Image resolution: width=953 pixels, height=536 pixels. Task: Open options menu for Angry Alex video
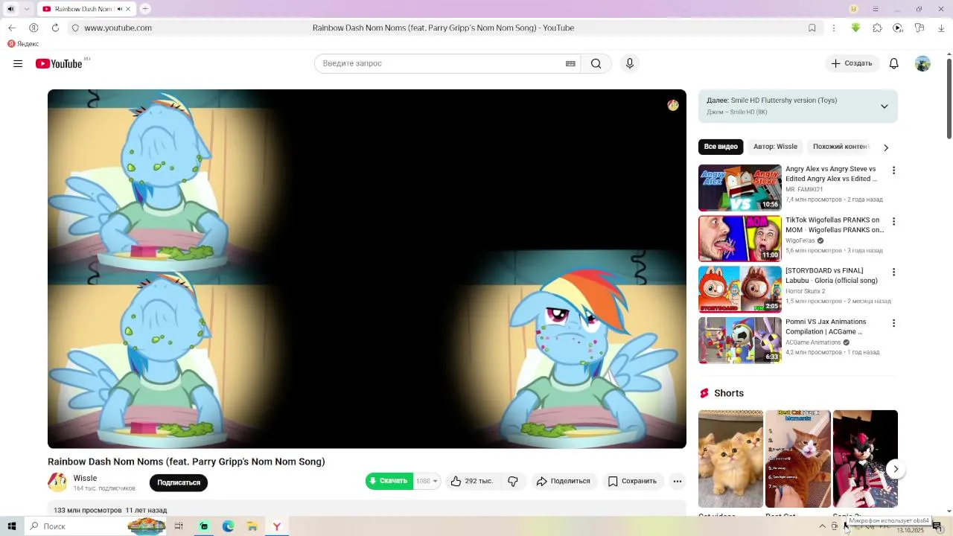tap(893, 170)
